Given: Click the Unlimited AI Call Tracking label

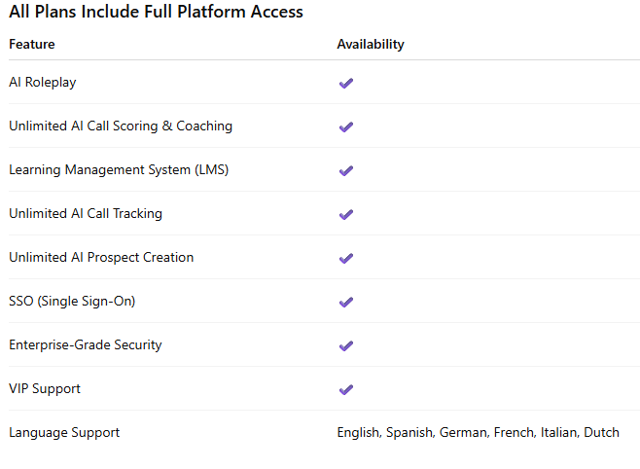Looking at the screenshot, I should tap(86, 214).
